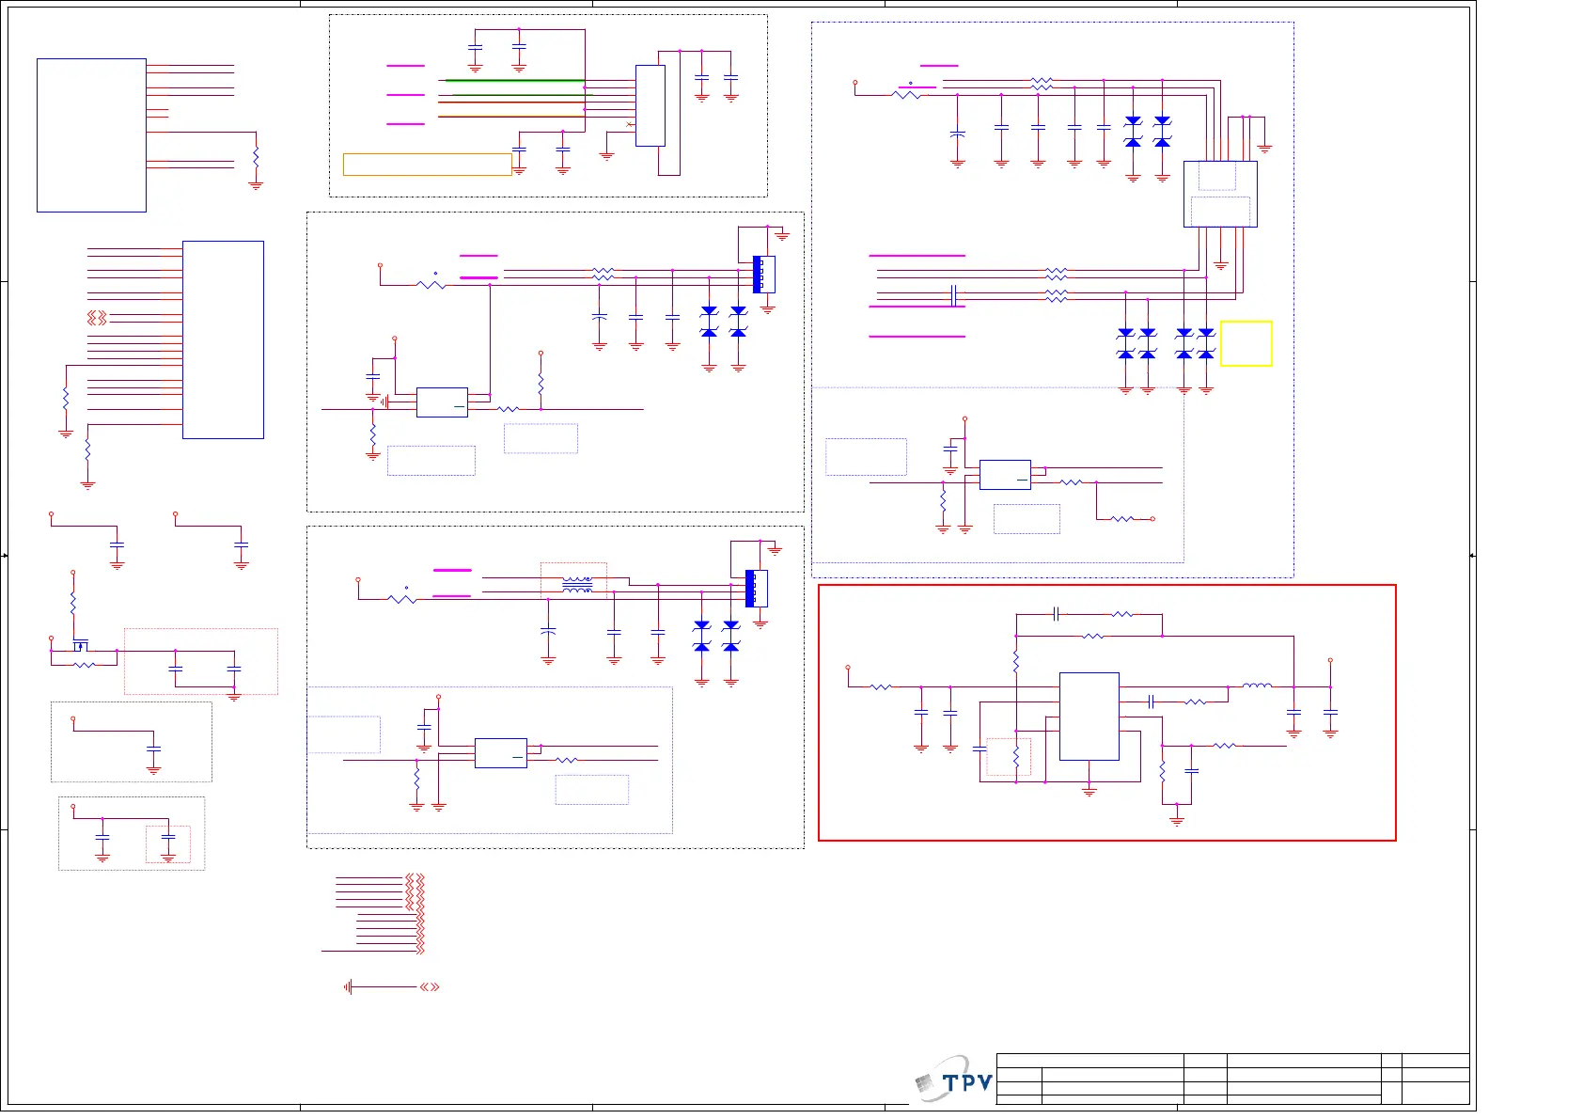
Task: Select the tall blue connector block with many pins
Action: tap(223, 339)
